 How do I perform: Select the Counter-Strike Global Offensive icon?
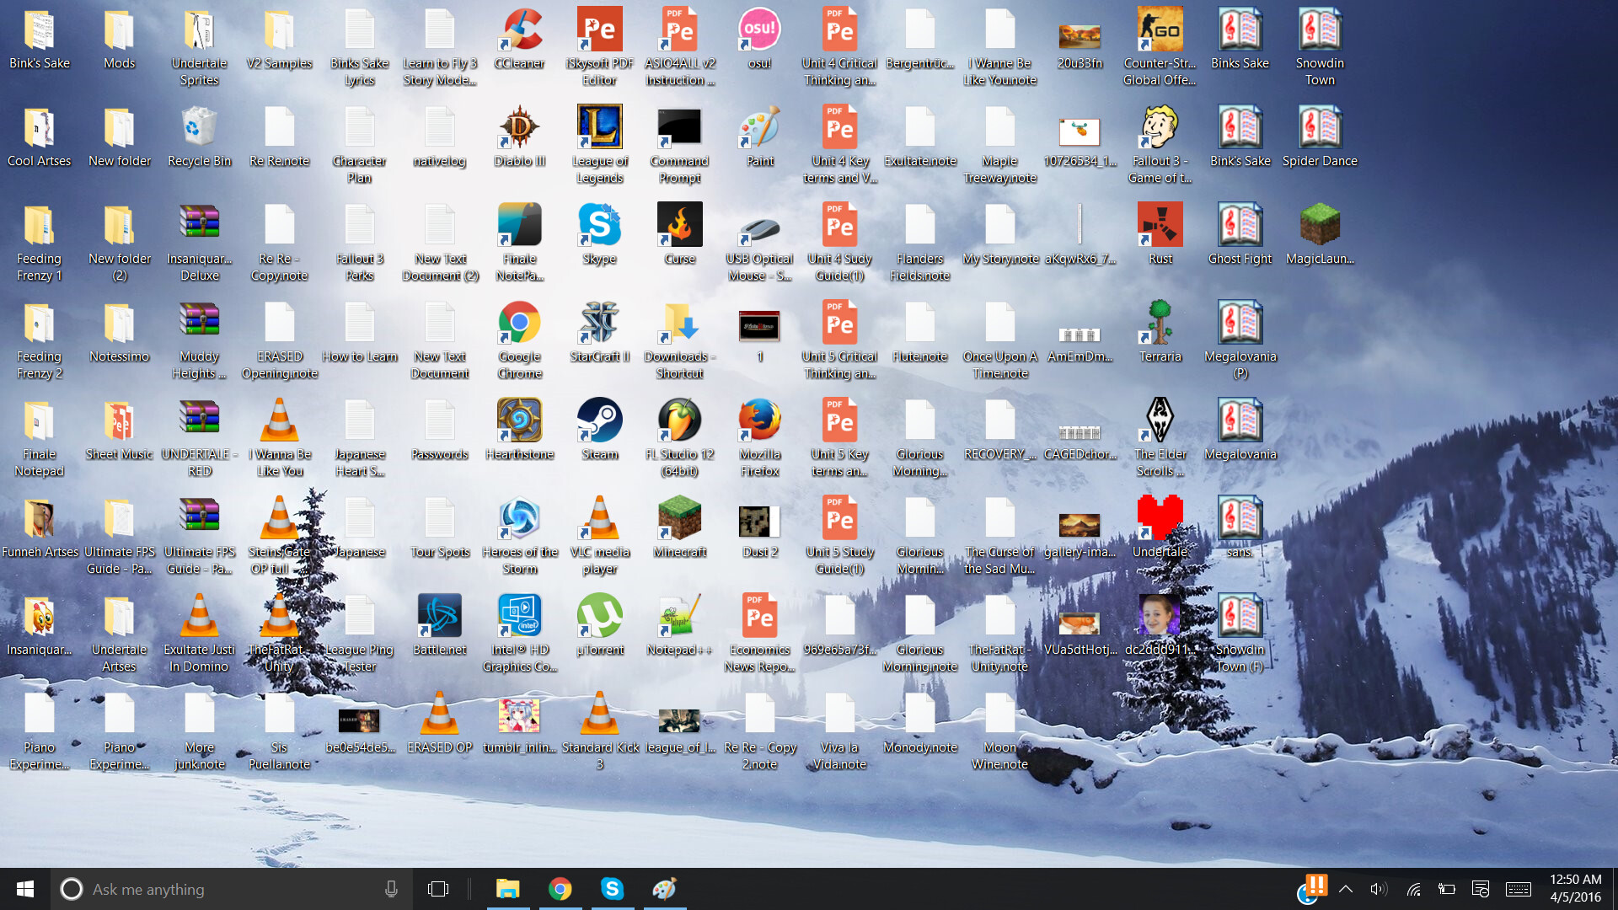coord(1160,30)
